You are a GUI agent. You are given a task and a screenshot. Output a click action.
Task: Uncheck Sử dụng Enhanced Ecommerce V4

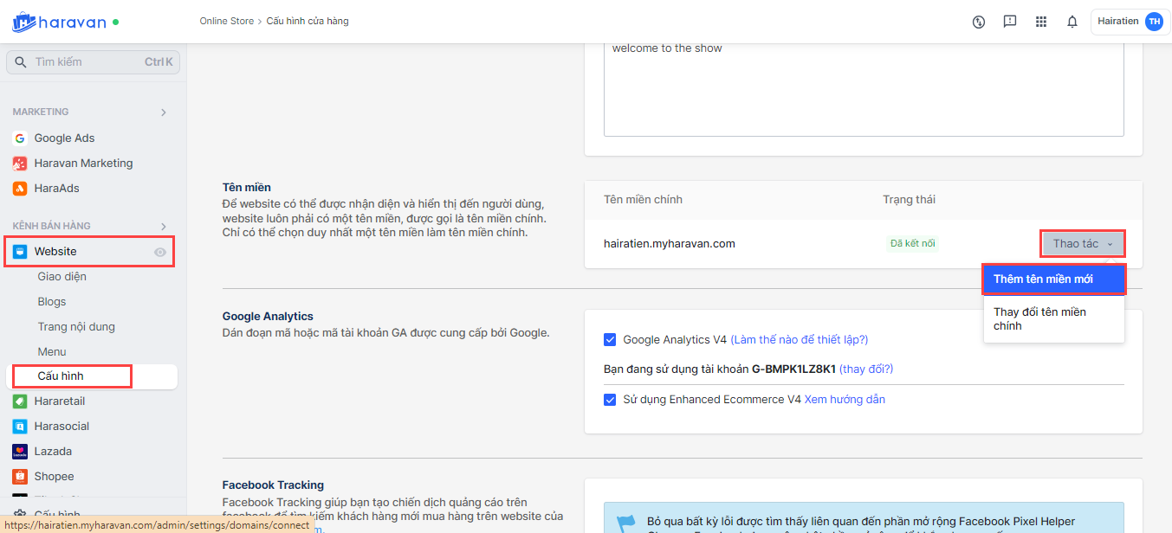point(610,400)
